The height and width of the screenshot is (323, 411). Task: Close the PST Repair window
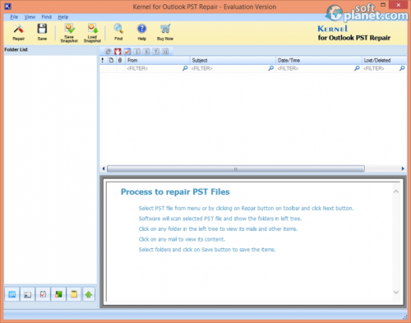(398, 5)
